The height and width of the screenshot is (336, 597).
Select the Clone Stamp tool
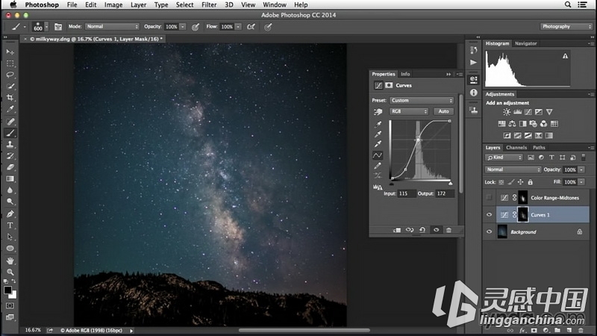click(x=10, y=144)
